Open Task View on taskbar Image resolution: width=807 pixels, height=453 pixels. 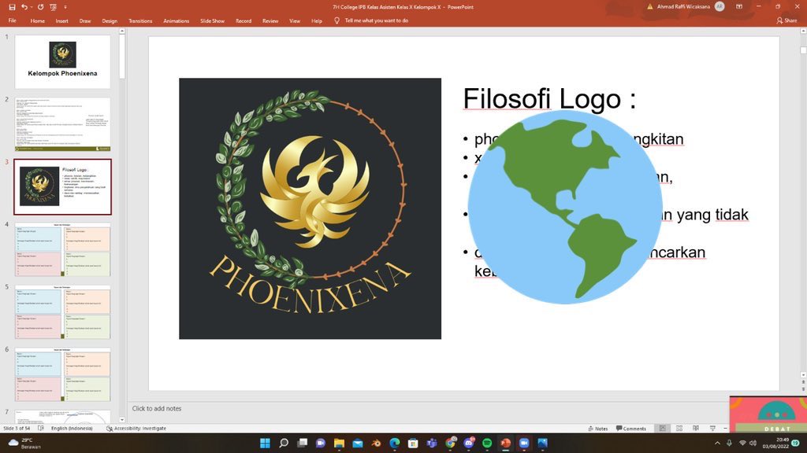click(x=302, y=443)
